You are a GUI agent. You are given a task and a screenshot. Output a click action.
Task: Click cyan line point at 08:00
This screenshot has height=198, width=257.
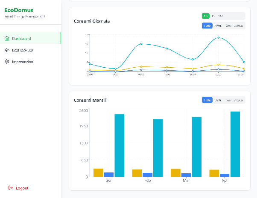pos(141,44)
